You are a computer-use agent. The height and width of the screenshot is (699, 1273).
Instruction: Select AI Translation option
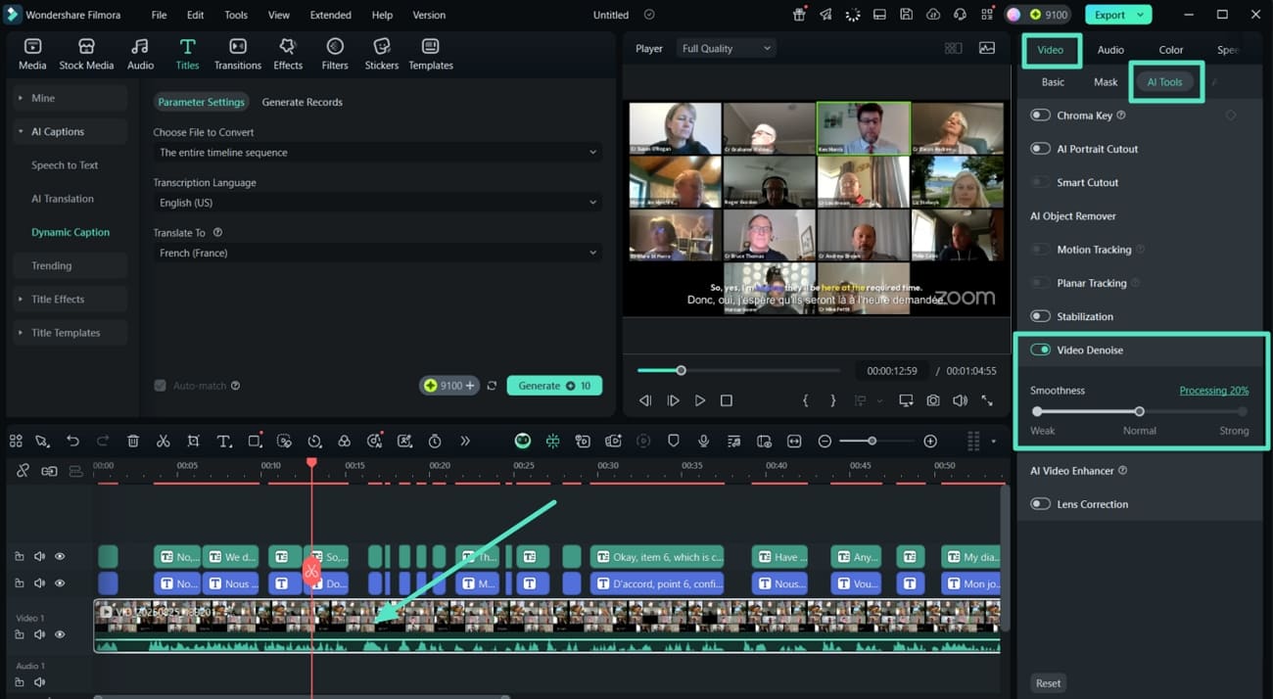[x=63, y=199]
